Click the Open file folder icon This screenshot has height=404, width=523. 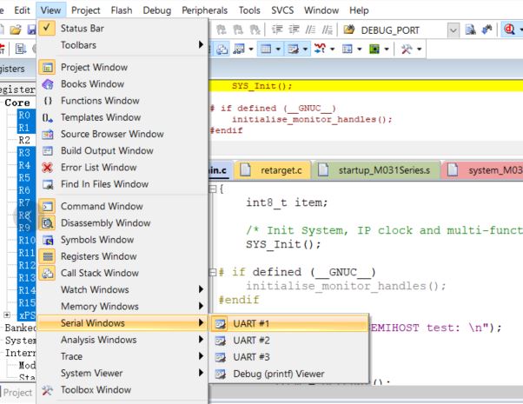(x=16, y=30)
